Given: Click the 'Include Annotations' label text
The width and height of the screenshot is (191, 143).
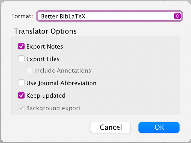Looking at the screenshot, I should pyautogui.click(x=62, y=70).
